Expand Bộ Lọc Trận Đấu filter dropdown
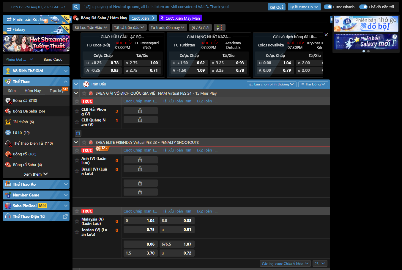402x270 pixels. click(x=91, y=28)
